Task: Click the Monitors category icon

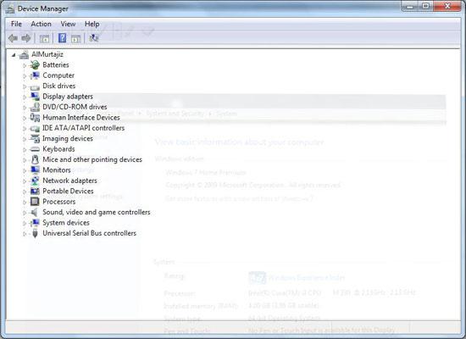Action: (35, 170)
